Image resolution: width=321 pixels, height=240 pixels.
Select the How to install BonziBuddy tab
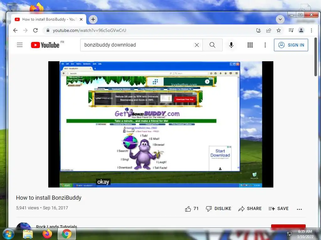49,19
